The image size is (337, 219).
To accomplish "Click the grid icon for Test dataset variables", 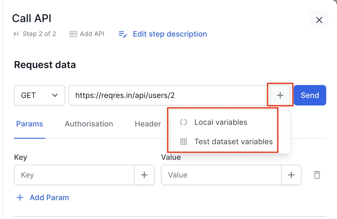I will (183, 142).
